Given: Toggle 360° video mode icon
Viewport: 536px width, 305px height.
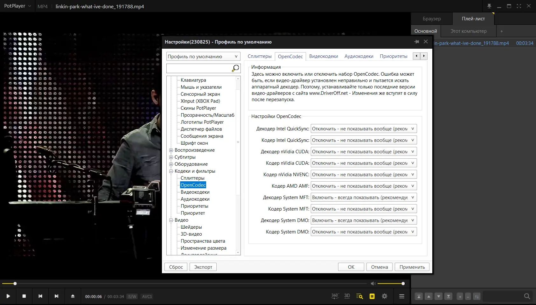Looking at the screenshot, I should tap(335, 296).
